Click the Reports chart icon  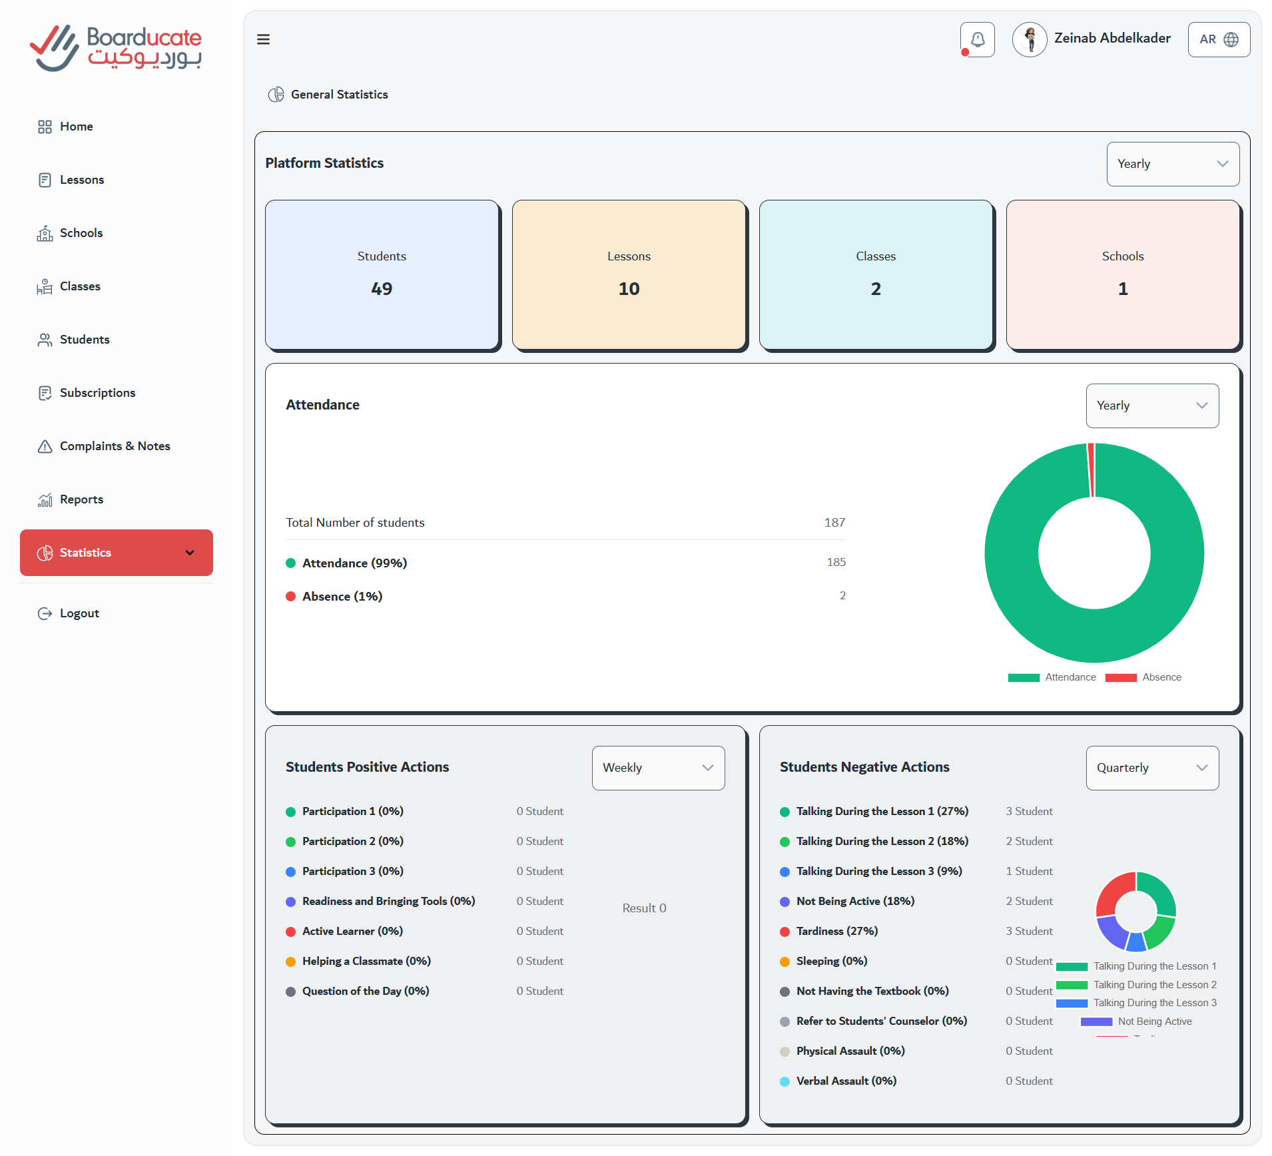pos(45,499)
